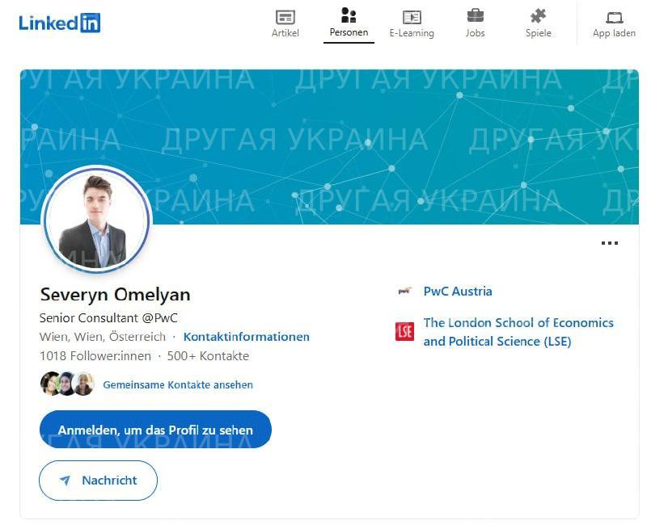
Task: Click Anmelden, um das Profil zu sehen
Action: point(155,430)
